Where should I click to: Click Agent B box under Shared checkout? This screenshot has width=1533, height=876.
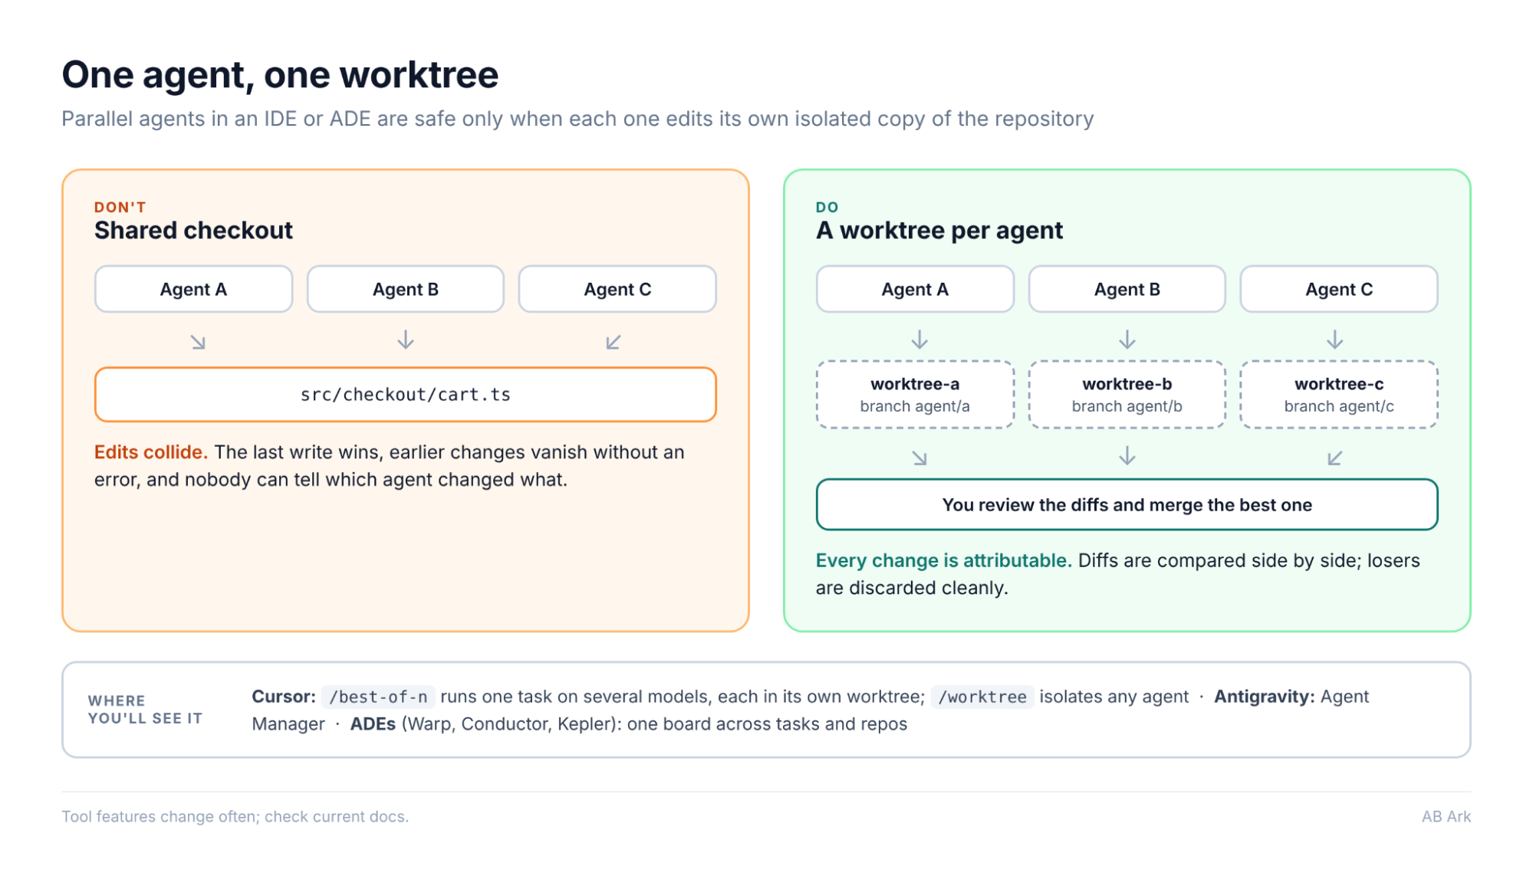(x=405, y=289)
